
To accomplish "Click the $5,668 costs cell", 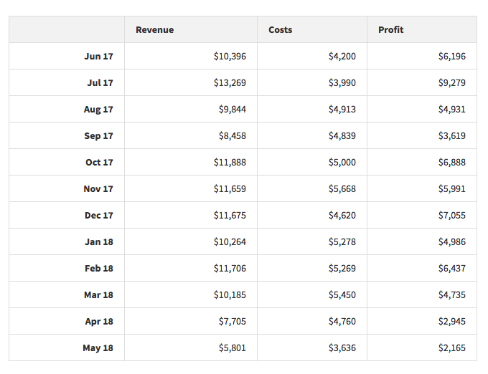I will (342, 189).
